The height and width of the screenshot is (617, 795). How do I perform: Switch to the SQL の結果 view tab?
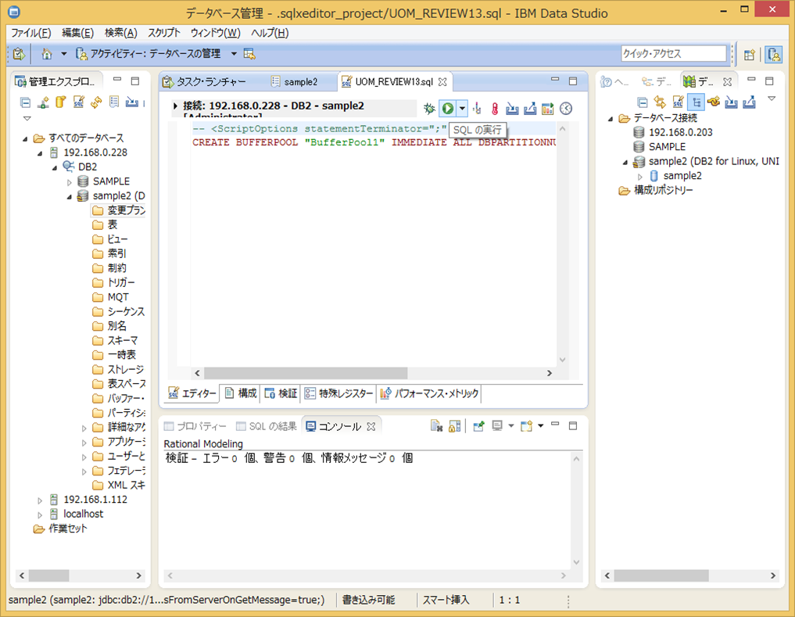267,426
